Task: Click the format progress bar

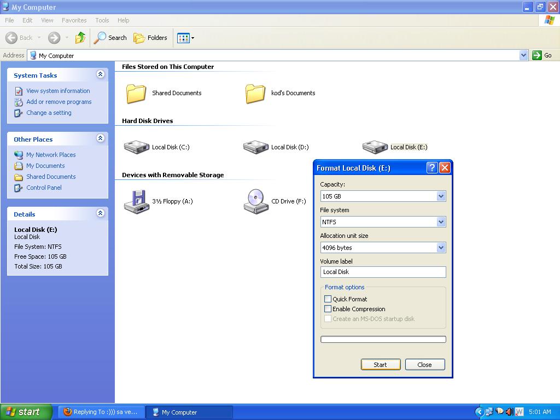Action: coord(383,339)
